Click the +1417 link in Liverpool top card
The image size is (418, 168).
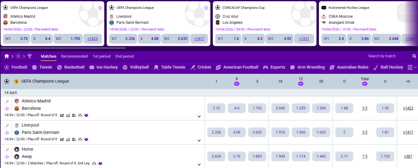(199, 39)
